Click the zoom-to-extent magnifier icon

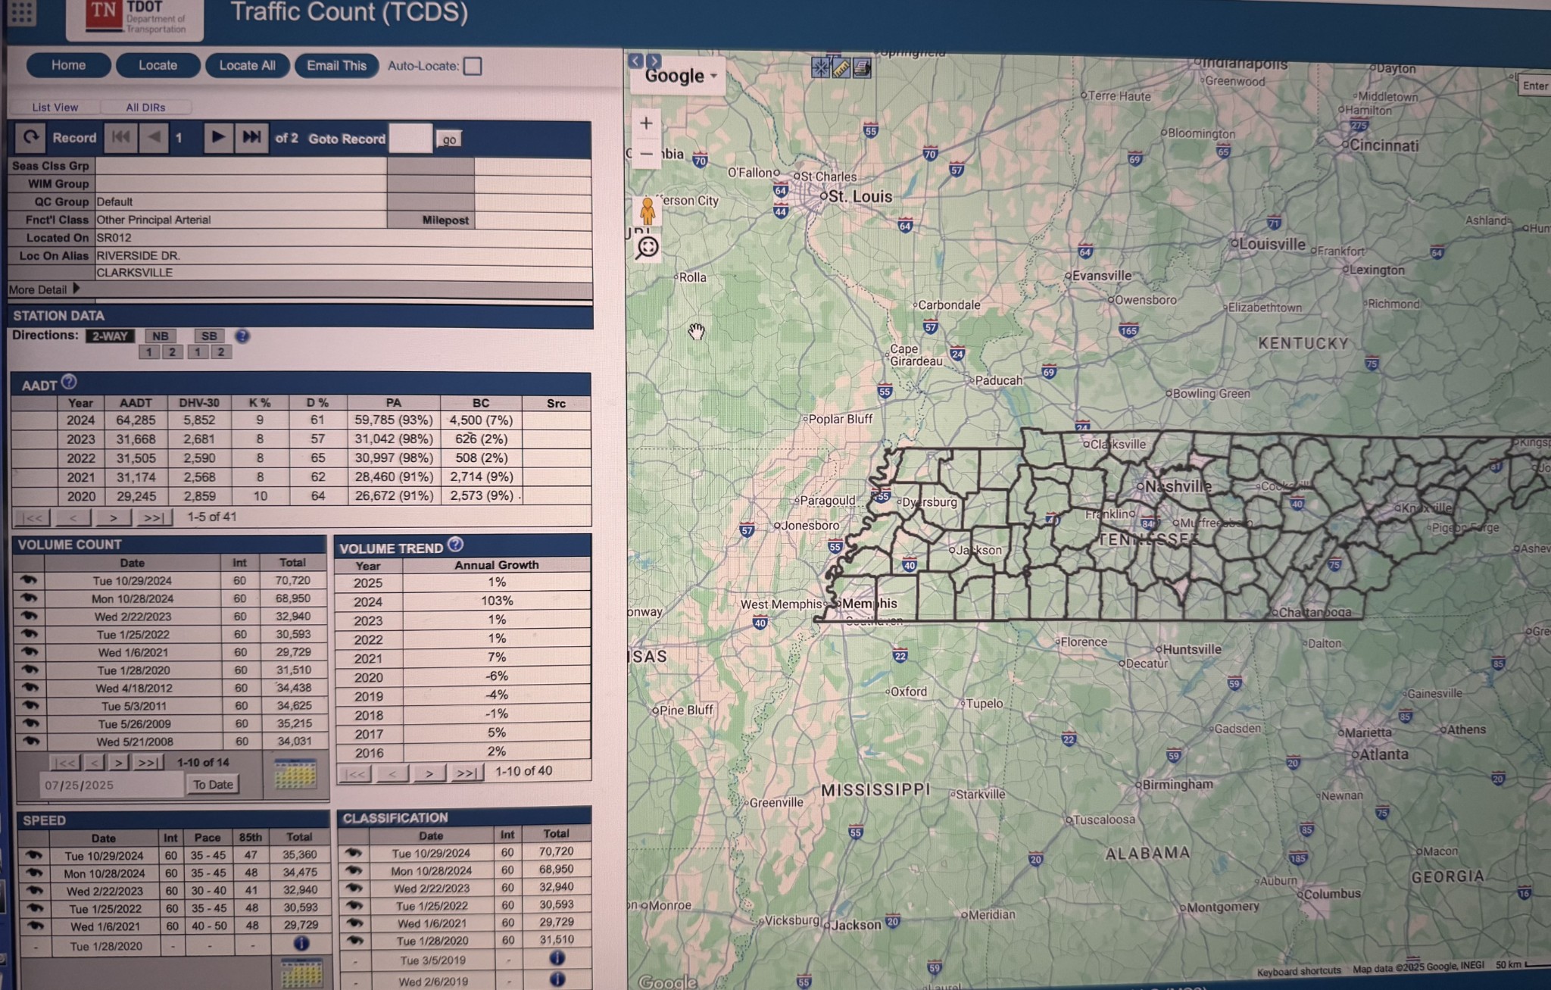[648, 248]
